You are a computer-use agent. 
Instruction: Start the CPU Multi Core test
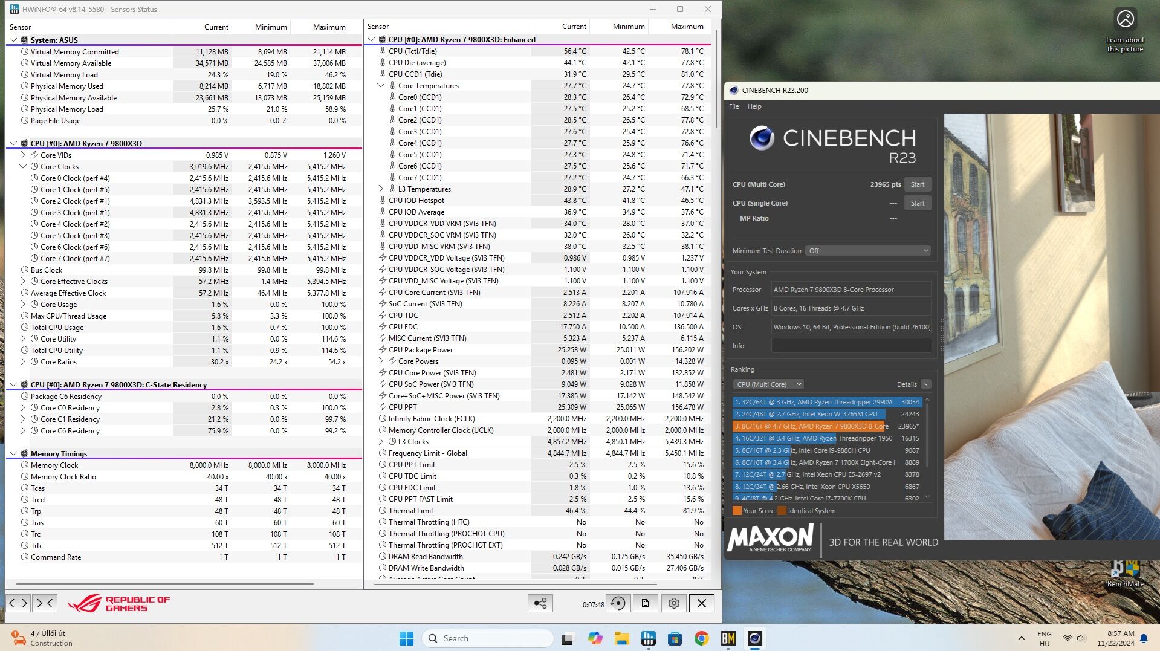pyautogui.click(x=917, y=184)
